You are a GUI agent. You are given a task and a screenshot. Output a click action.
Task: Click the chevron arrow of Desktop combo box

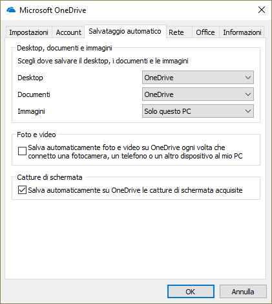[x=248, y=78]
